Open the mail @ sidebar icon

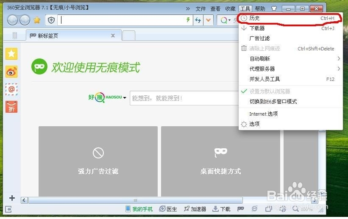point(11,89)
